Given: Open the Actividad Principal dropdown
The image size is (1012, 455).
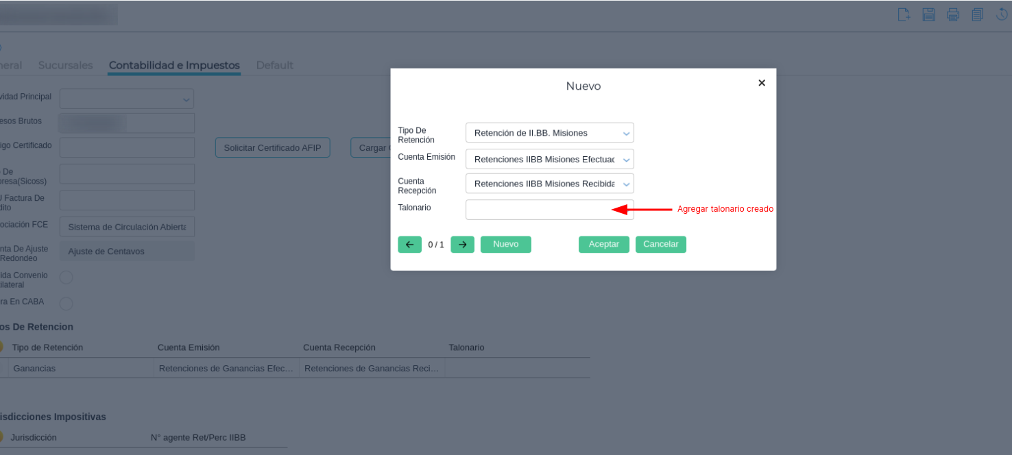Looking at the screenshot, I should pyautogui.click(x=127, y=99).
